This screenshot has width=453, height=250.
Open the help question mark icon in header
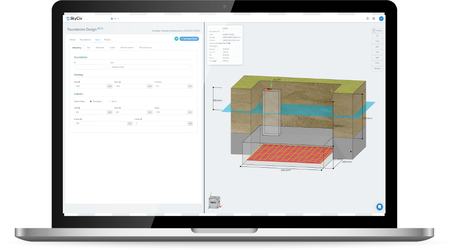click(x=367, y=19)
